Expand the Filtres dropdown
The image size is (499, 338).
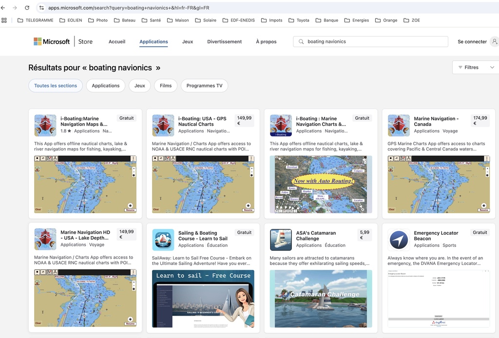(476, 67)
